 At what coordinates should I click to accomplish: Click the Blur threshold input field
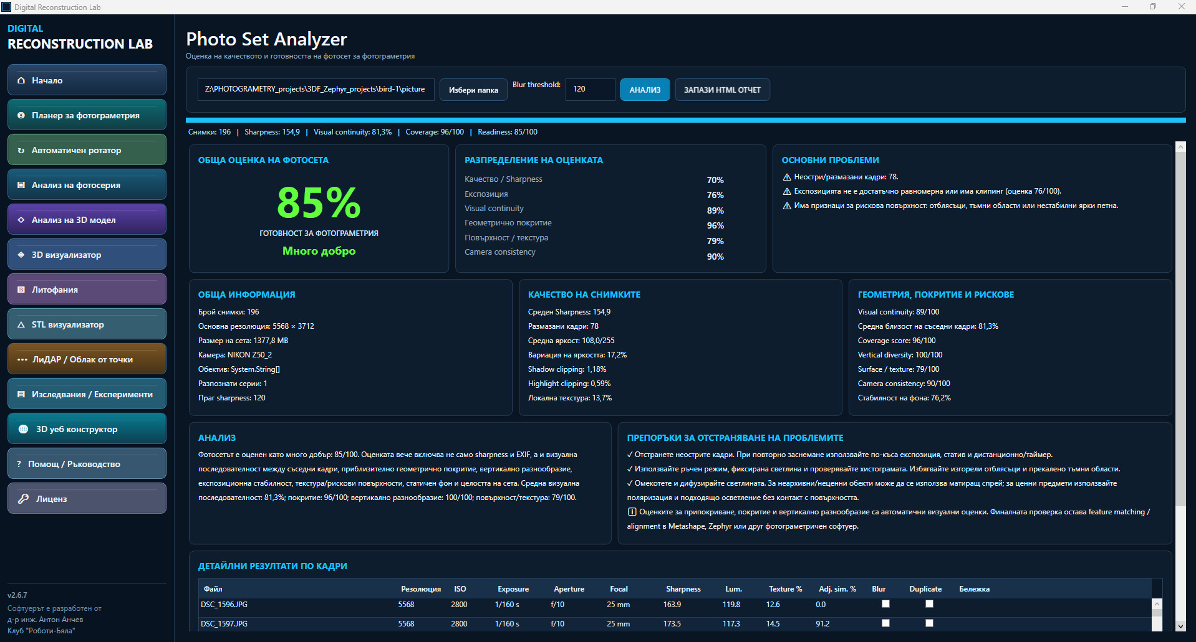coord(590,89)
